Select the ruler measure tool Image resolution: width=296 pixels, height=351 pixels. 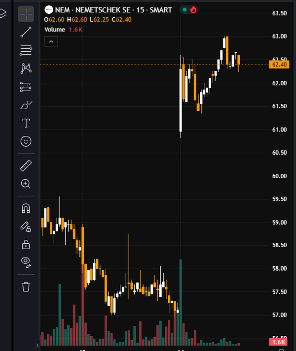pos(26,165)
